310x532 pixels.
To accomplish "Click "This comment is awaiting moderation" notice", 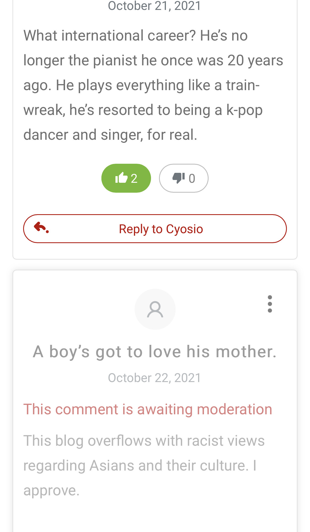I will [148, 409].
